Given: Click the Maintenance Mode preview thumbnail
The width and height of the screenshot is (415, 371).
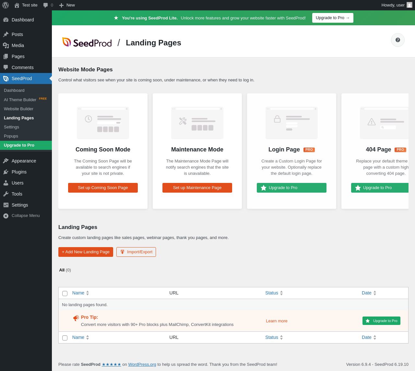Looking at the screenshot, I should pos(197,123).
